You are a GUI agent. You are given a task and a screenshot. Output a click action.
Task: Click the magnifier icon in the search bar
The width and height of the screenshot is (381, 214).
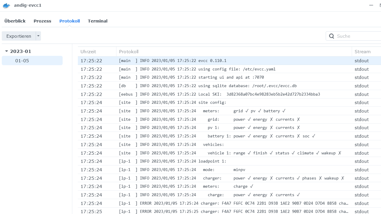click(x=332, y=36)
